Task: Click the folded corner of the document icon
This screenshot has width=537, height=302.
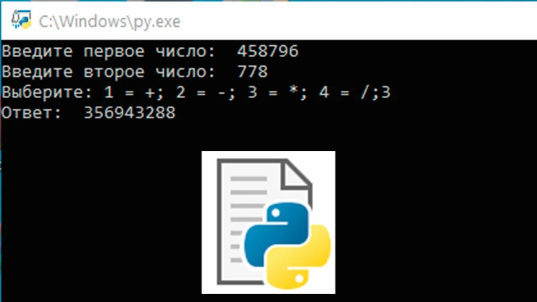Action: [297, 174]
